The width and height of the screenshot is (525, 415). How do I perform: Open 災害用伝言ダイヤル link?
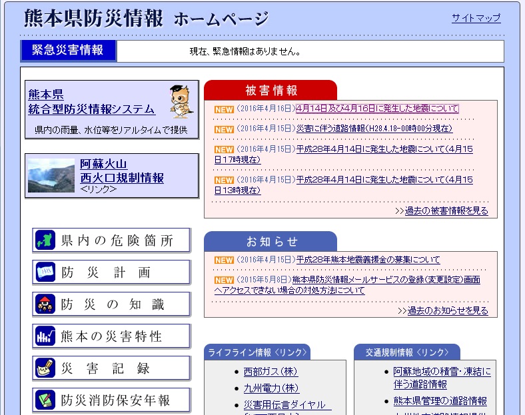point(287,405)
